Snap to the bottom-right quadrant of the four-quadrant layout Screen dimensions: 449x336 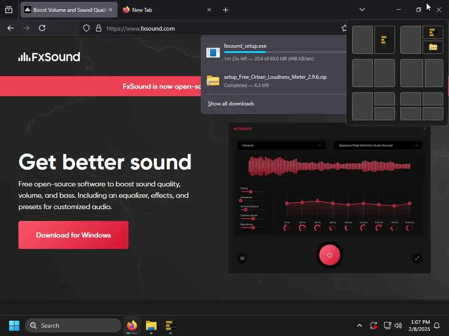[433, 114]
